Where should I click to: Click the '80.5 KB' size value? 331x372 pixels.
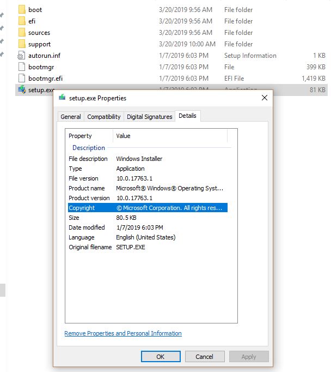pyautogui.click(x=126, y=218)
